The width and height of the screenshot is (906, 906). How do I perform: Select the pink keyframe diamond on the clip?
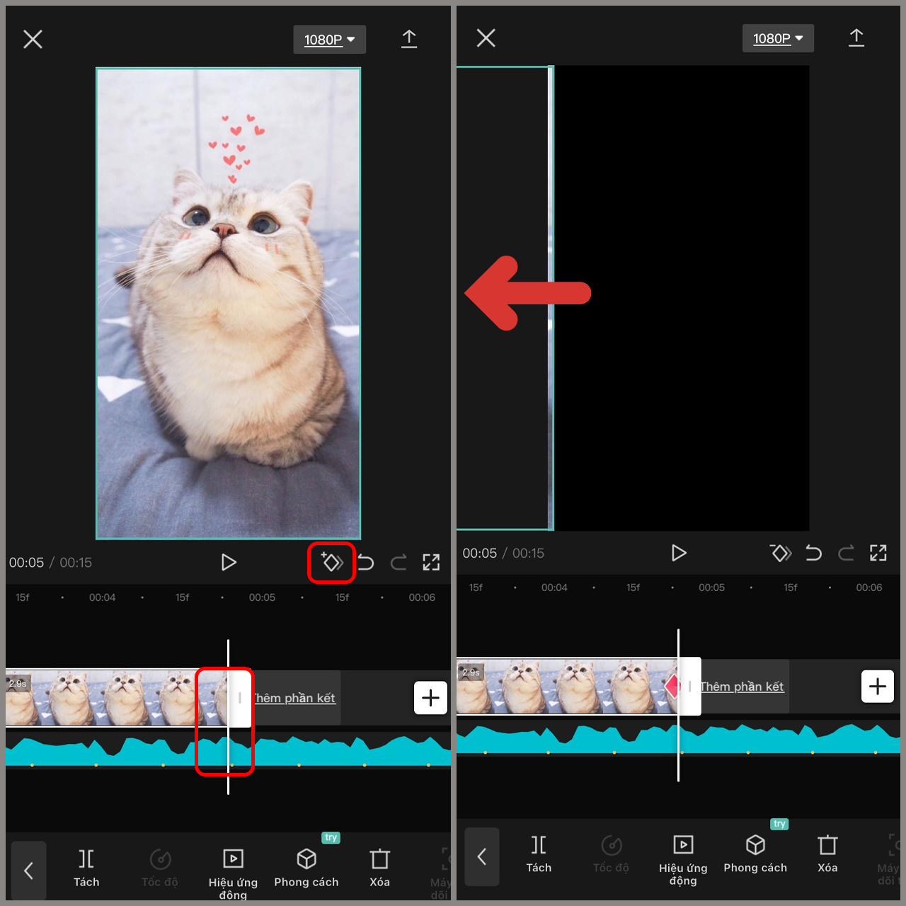click(x=672, y=686)
